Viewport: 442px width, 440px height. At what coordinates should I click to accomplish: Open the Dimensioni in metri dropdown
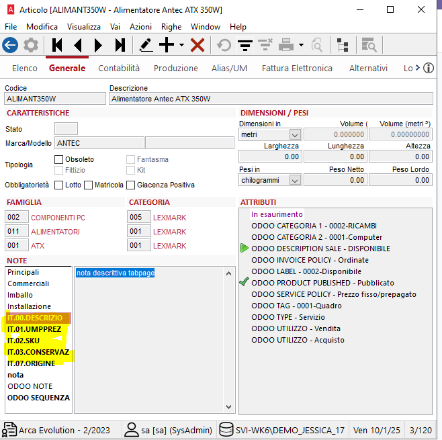click(x=294, y=135)
